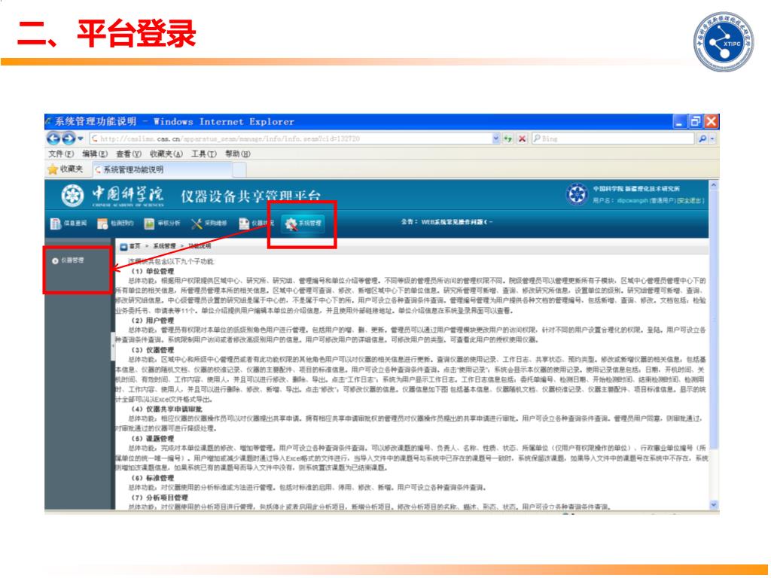
Task: Open the 查看(V) menu
Action: [128, 154]
